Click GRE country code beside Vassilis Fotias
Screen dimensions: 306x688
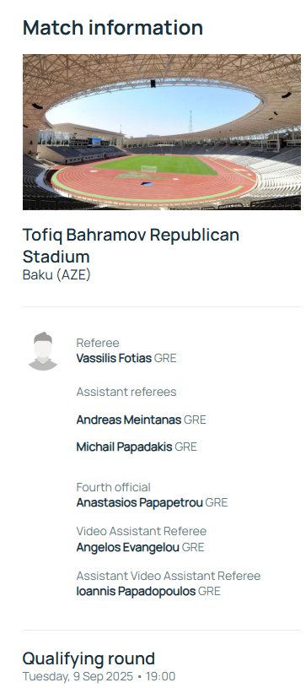(x=165, y=359)
